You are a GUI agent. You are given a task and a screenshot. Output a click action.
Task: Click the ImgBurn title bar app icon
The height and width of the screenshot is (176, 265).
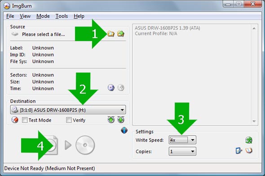tap(7, 6)
